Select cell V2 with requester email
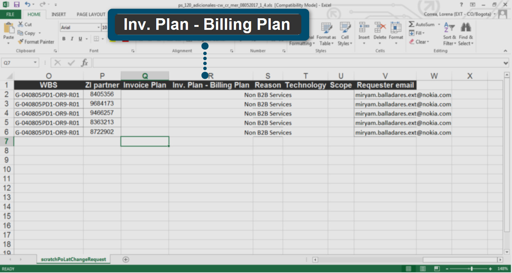512x273 pixels. pos(385,95)
